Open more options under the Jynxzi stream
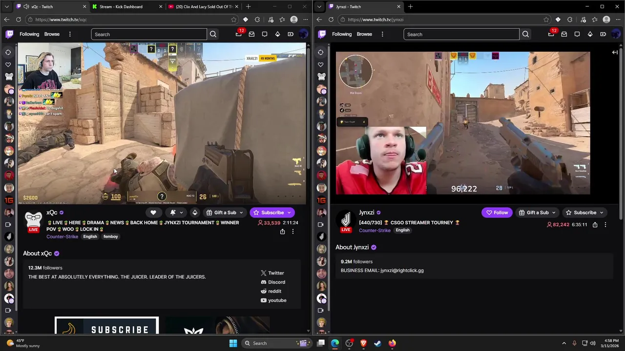The width and height of the screenshot is (625, 351). pos(605,225)
